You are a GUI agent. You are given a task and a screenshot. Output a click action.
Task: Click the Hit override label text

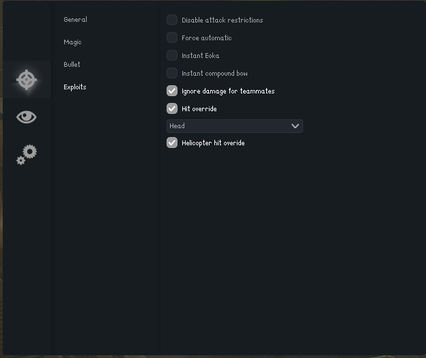(199, 109)
